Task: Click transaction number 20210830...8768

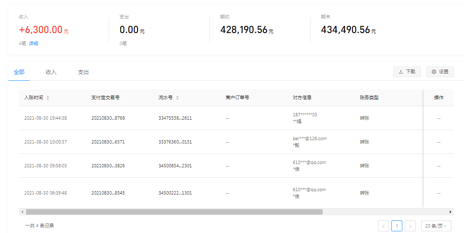Action: (x=108, y=118)
